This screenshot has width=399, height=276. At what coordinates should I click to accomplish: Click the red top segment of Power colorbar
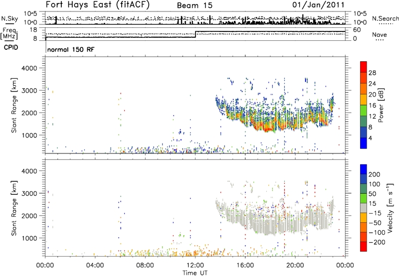tap(364, 67)
